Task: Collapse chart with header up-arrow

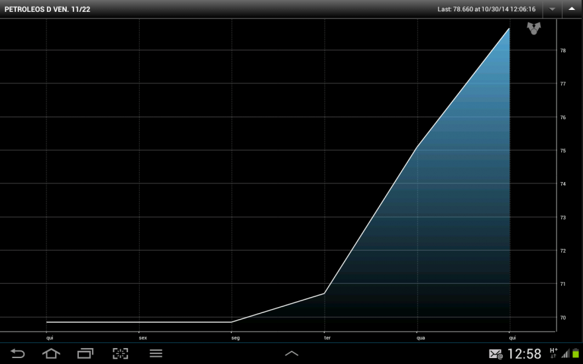Action: tap(572, 9)
